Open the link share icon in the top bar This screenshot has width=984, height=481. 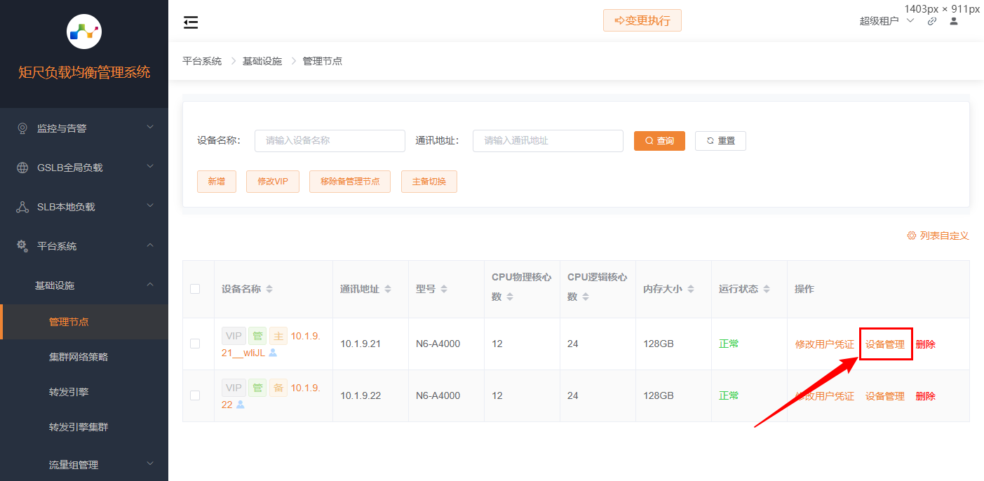[931, 21]
